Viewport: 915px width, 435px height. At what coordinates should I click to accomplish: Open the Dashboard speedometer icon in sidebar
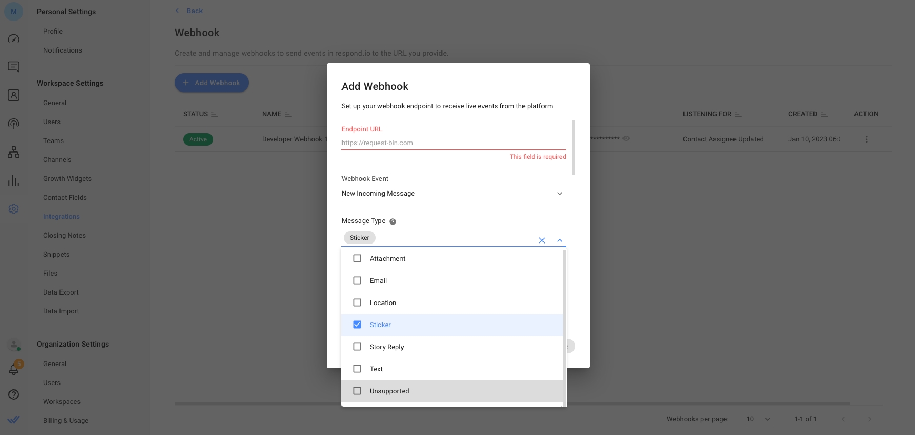point(14,39)
